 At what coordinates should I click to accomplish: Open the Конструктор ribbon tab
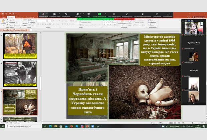coord(30,17)
